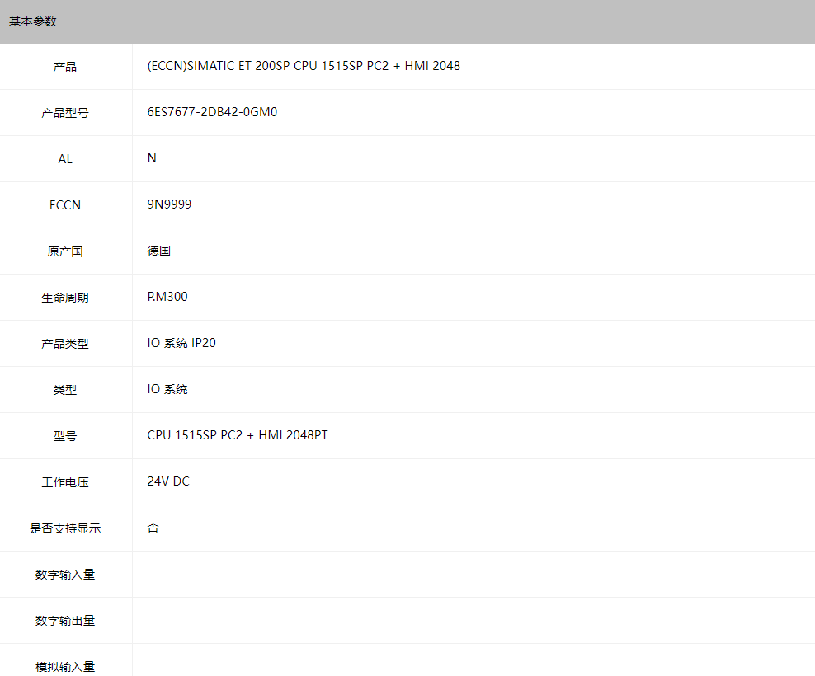Click the 数字输入量 row label
The height and width of the screenshot is (676, 815).
pyautogui.click(x=65, y=575)
